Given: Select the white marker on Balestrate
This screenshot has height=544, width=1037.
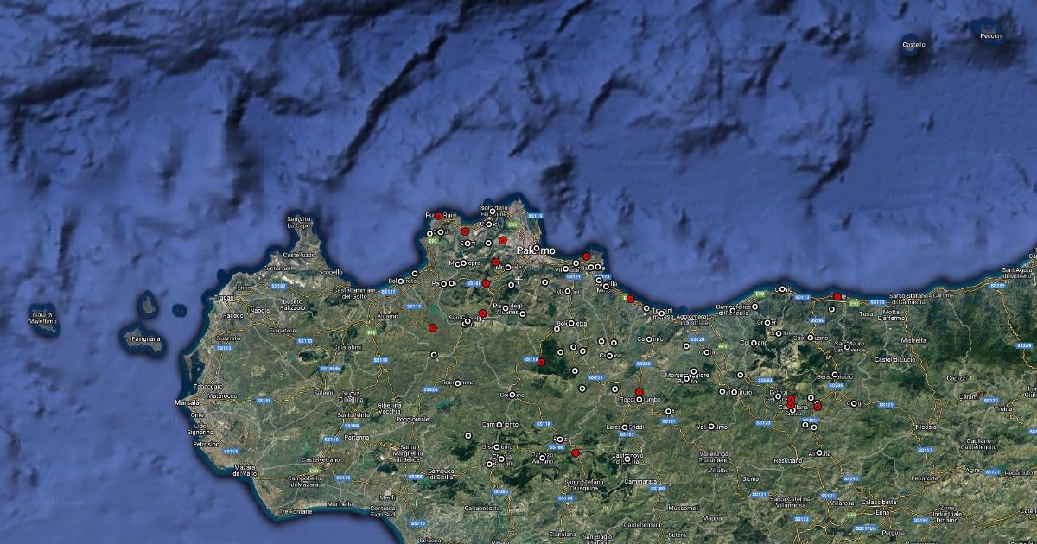Looking at the screenshot, I should (x=401, y=281).
